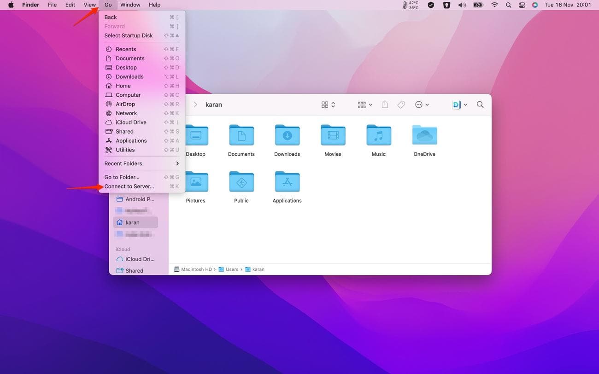The height and width of the screenshot is (374, 599).
Task: Select Connect to Server in Go menu
Action: pos(129,186)
